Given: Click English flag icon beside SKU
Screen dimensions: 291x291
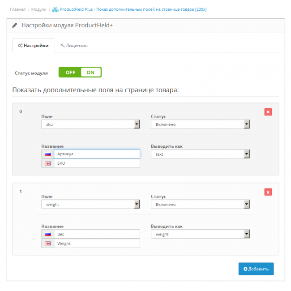Looking at the screenshot, I should pyautogui.click(x=47, y=163).
